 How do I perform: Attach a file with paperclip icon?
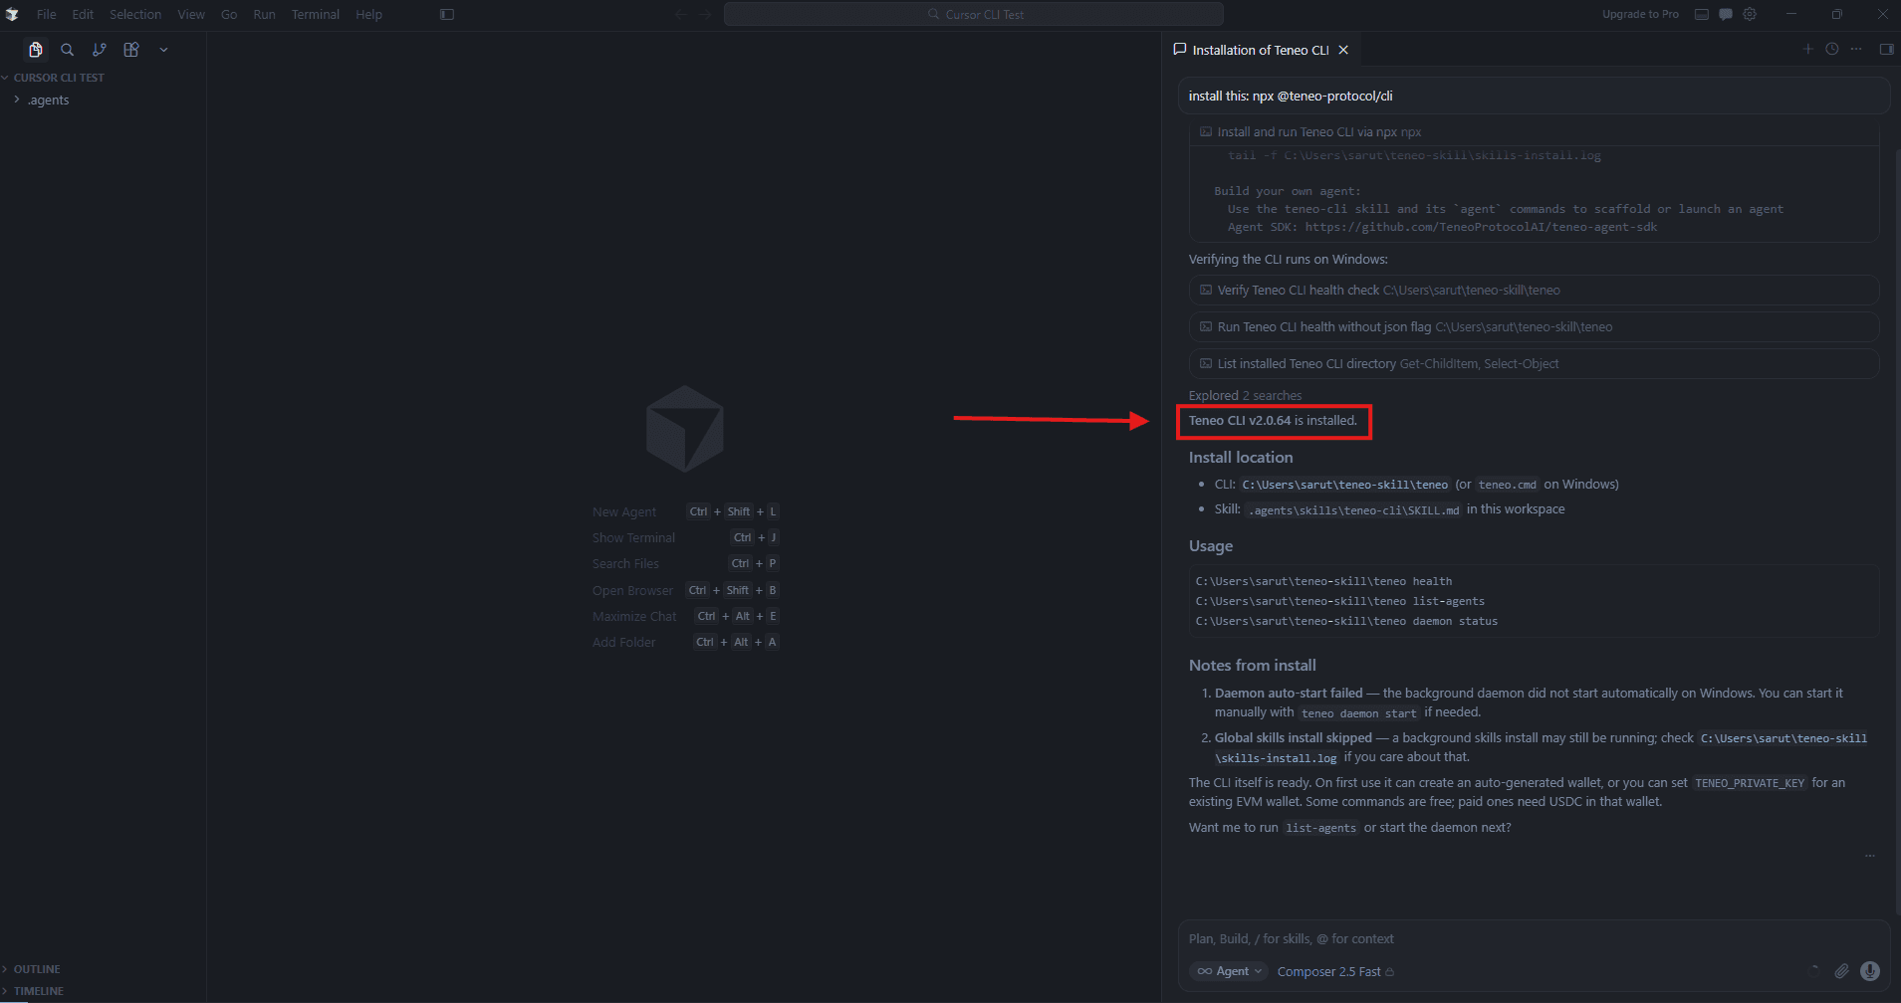(1841, 971)
